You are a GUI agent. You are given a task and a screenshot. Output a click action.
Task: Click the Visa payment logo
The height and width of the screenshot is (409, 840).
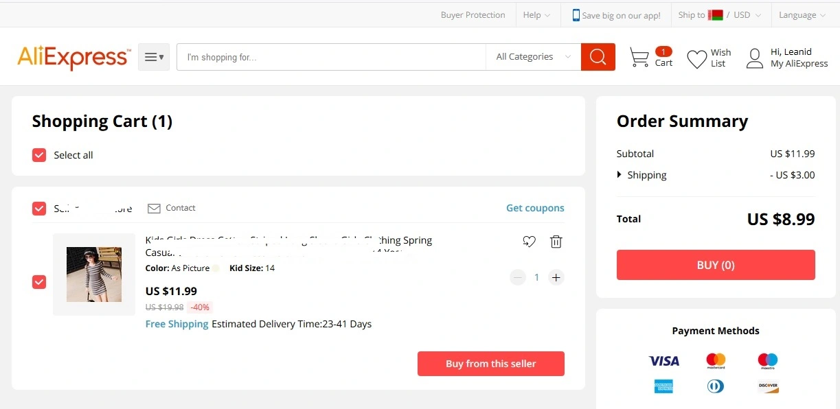[664, 360]
